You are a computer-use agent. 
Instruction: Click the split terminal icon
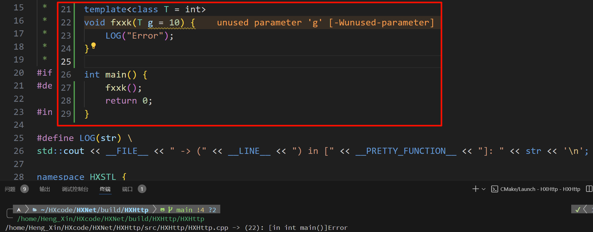tap(589, 189)
